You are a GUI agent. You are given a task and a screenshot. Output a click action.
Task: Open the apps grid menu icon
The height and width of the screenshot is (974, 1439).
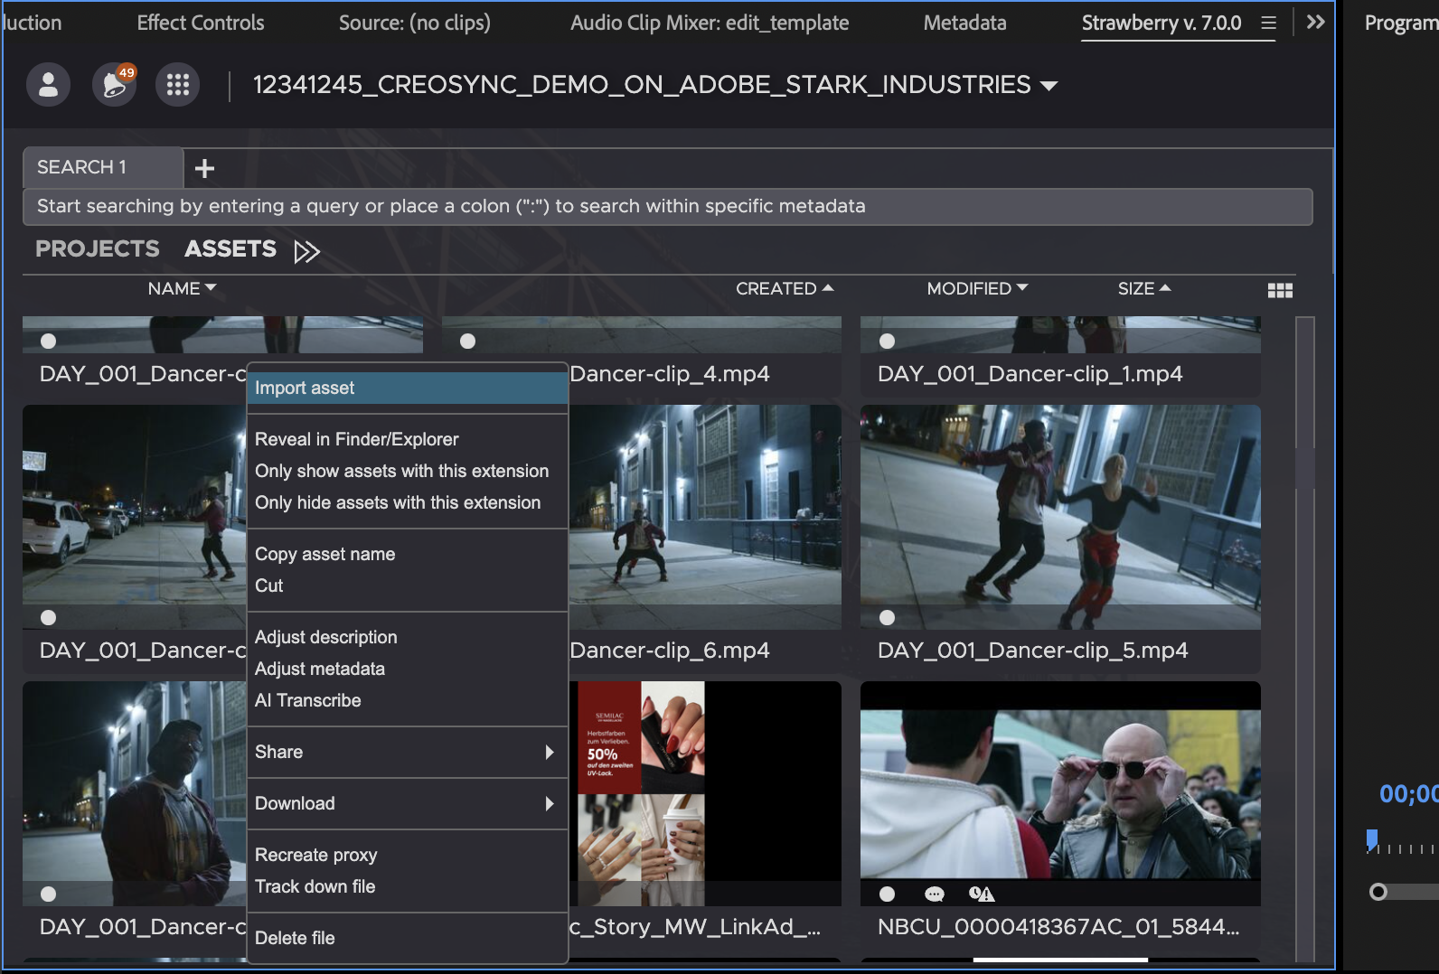pyautogui.click(x=178, y=85)
